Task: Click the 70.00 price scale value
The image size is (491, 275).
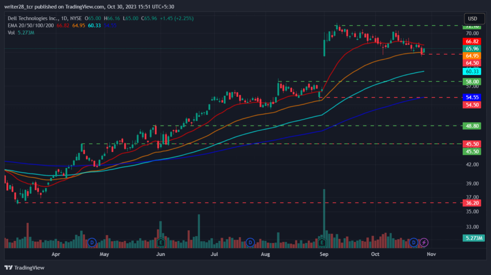Action: pos(472,34)
